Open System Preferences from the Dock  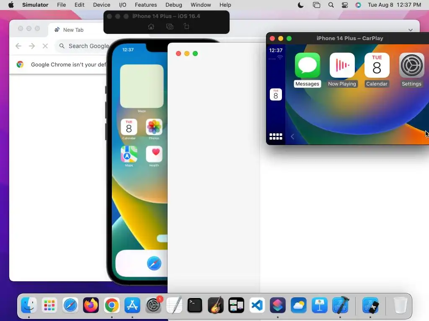tap(153, 305)
